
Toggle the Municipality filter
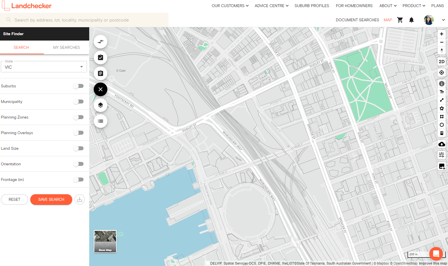[x=78, y=102]
